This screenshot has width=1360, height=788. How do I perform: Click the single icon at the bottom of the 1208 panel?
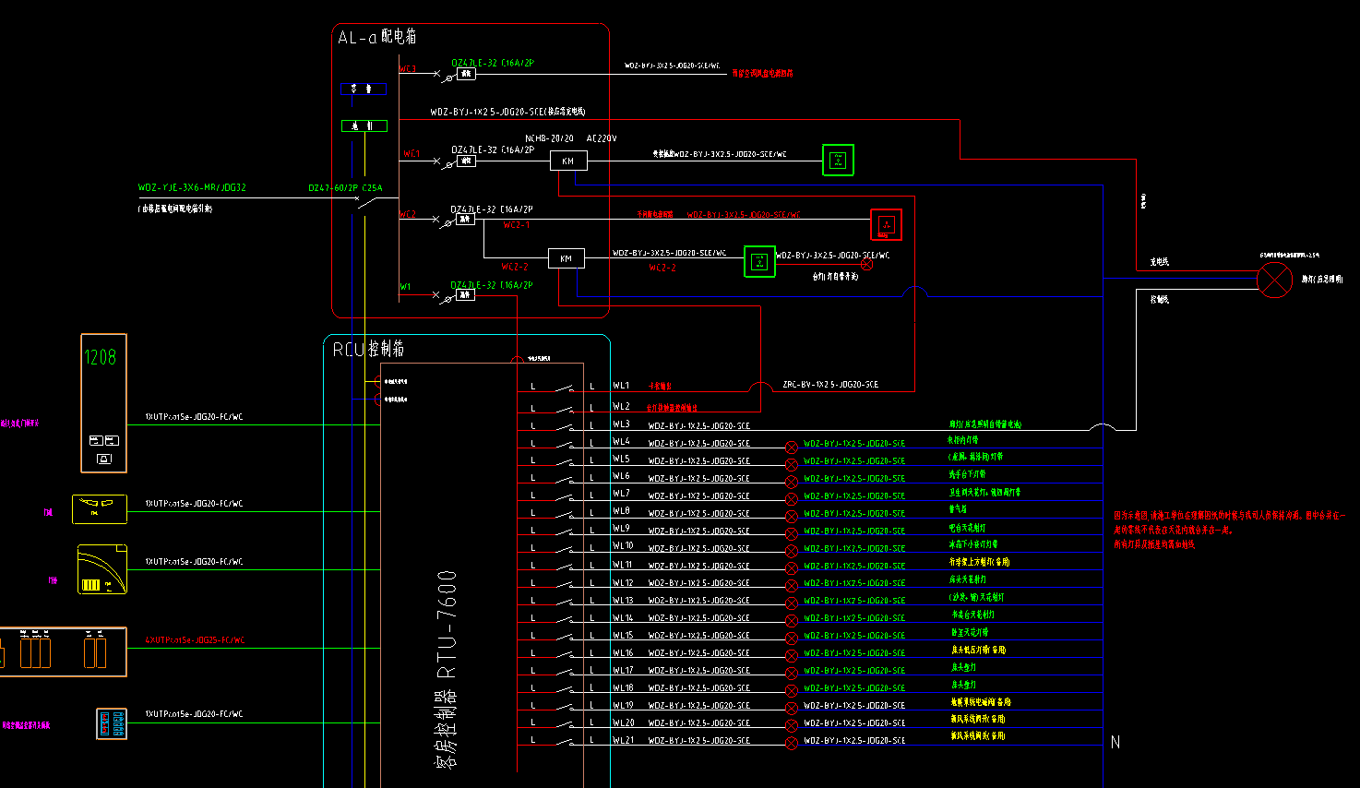pyautogui.click(x=103, y=459)
